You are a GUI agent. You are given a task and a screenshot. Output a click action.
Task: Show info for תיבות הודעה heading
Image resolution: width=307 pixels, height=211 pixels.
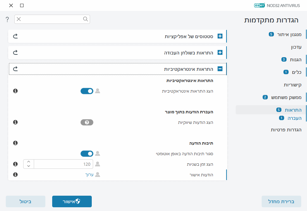point(15,143)
